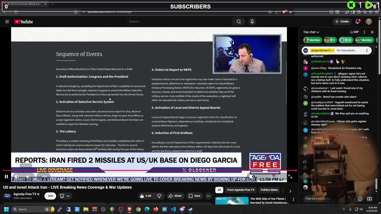The height and width of the screenshot is (214, 381).
Task: Select the Politics News chip
Action: [x=269, y=190]
